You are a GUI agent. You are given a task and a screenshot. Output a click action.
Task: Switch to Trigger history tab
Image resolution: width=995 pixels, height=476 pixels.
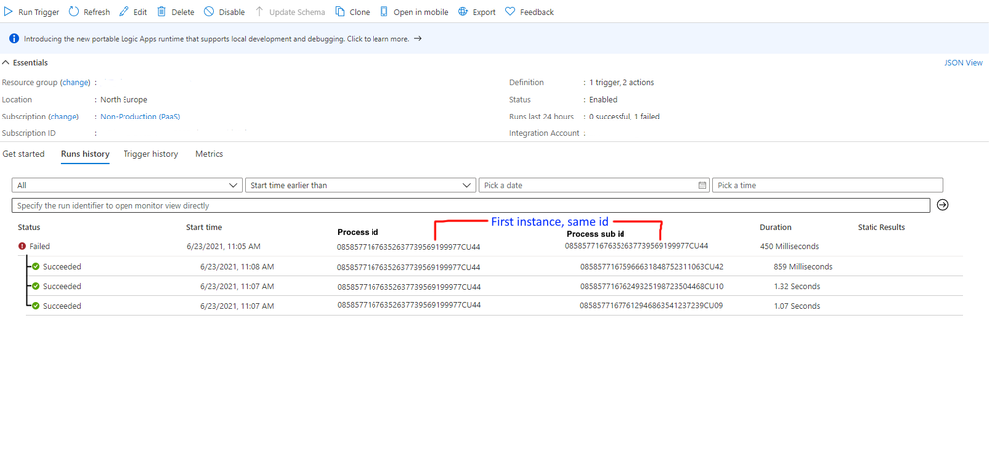(151, 154)
